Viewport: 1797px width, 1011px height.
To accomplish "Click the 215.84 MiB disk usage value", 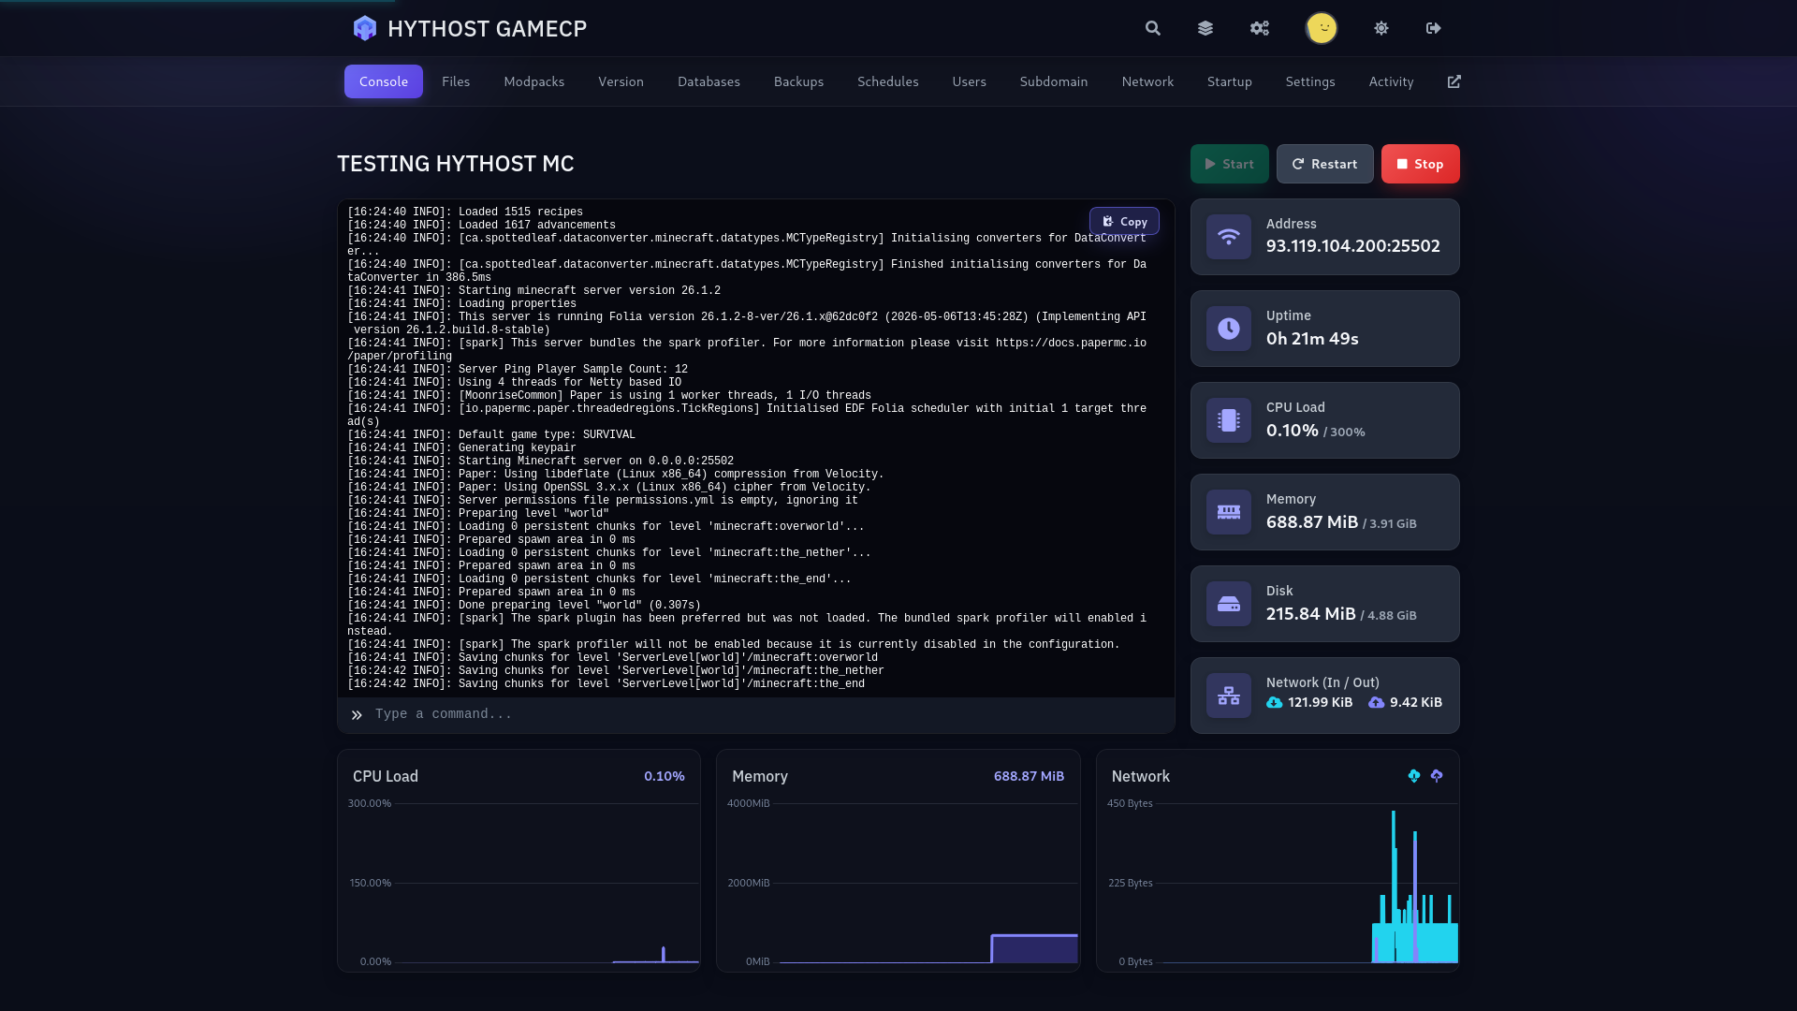I will 1311,614.
